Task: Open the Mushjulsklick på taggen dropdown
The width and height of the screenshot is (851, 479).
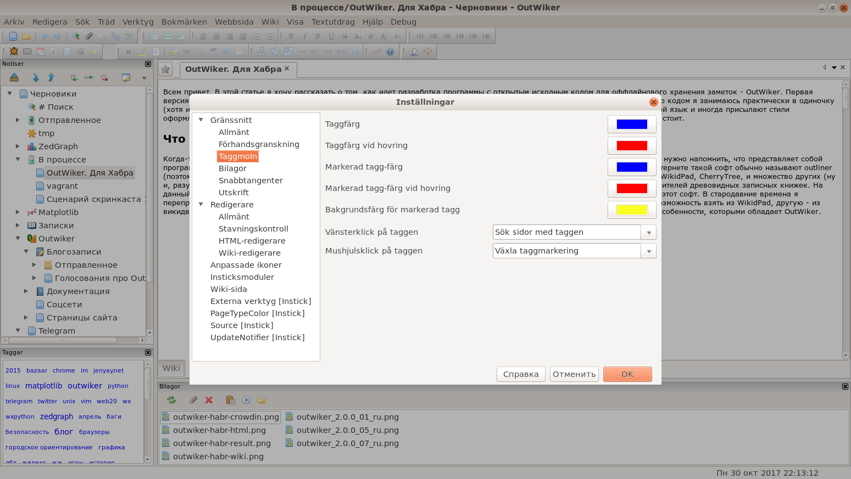Action: (x=649, y=251)
